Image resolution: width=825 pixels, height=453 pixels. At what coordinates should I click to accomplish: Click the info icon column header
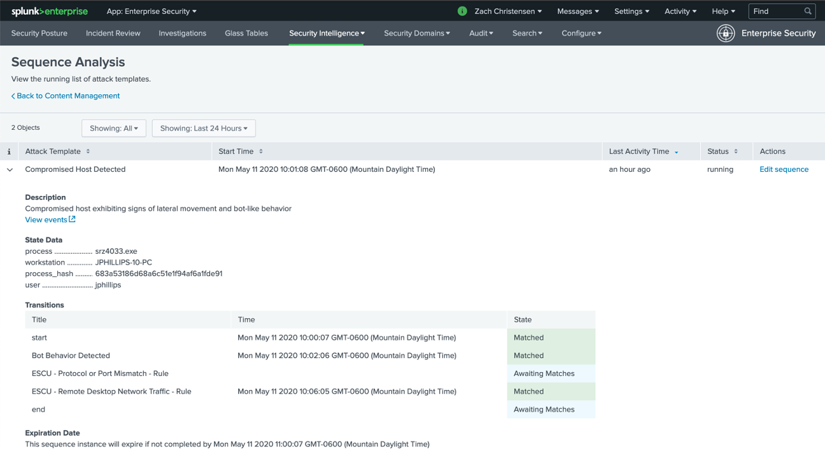pyautogui.click(x=9, y=151)
